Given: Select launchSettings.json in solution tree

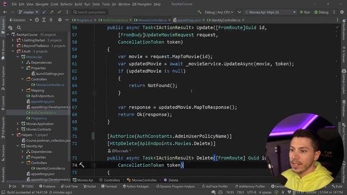Looking at the screenshot, I should [x=48, y=74].
